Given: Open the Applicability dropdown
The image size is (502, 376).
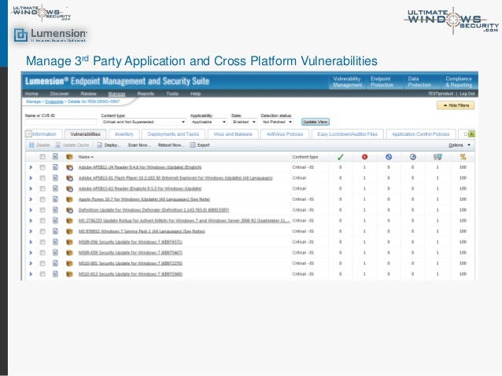Looking at the screenshot, I should point(209,122).
